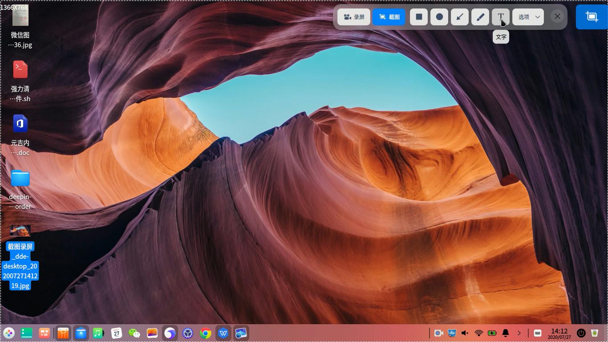Open WeChat from the dock

tap(134, 333)
